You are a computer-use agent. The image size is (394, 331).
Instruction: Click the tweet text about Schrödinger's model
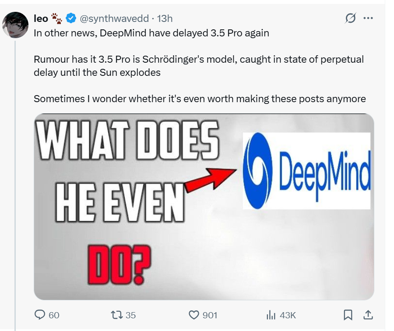pyautogui.click(x=199, y=66)
